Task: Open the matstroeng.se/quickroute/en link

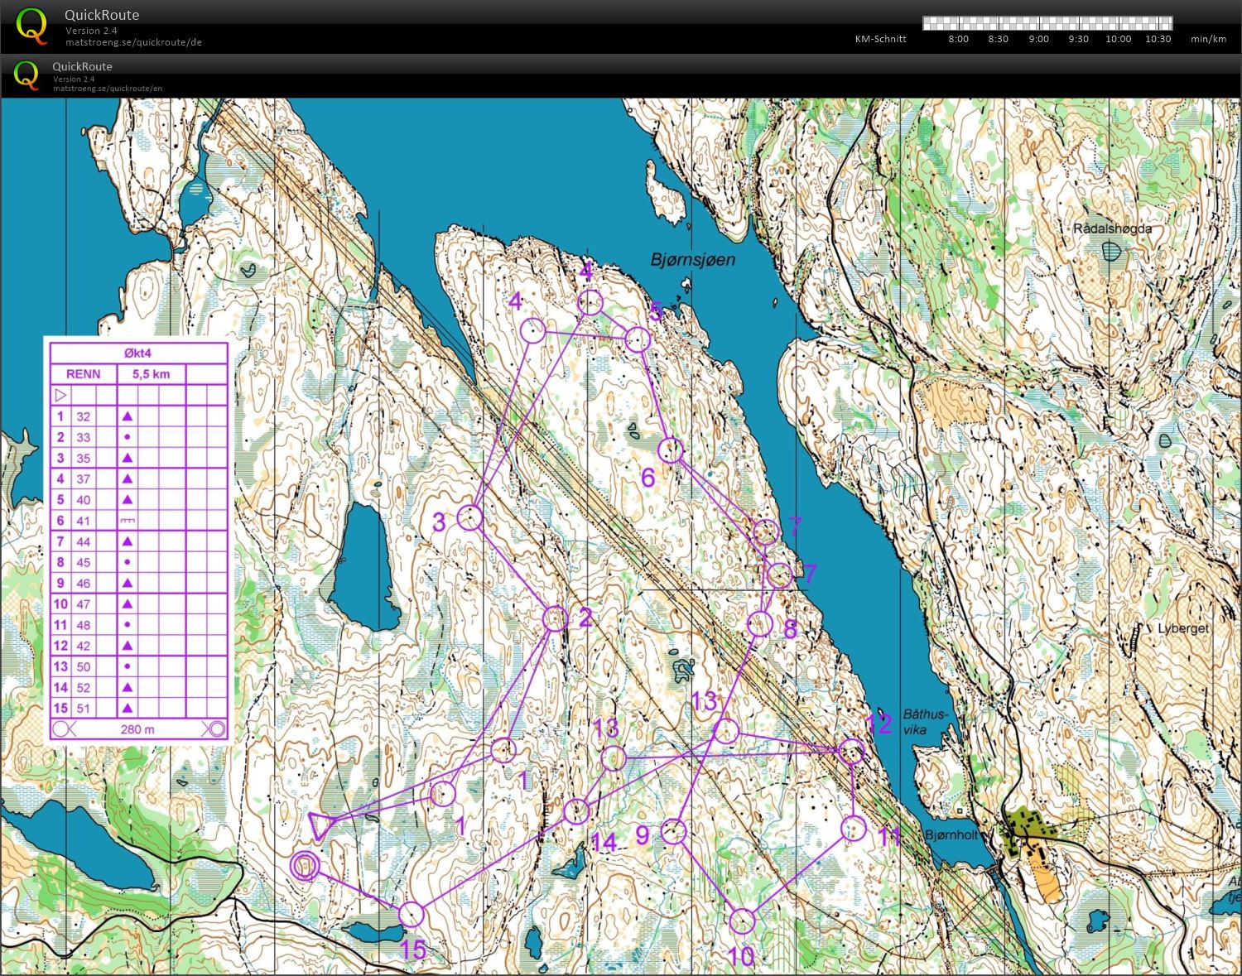Action: 108,89
